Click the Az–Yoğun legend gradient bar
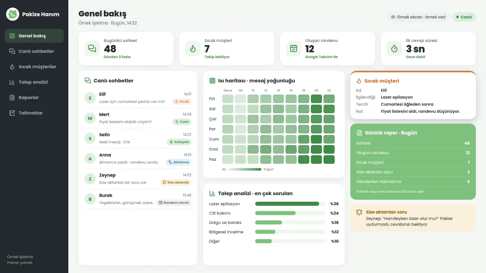Image resolution: width=486 pixels, height=273 pixels. pos(245,169)
